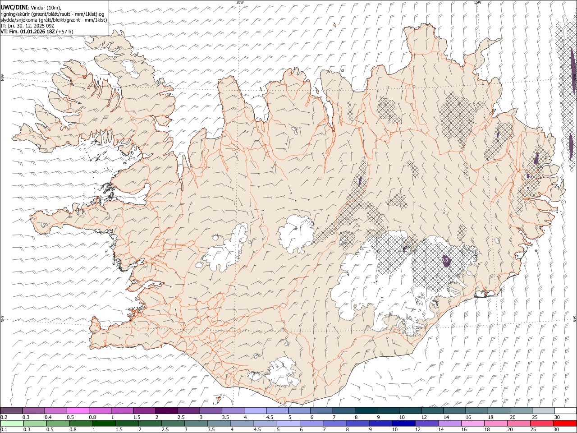Pick the hot pink 20 rain-scale swatch
This screenshot has height=433, width=577.
coord(519,423)
